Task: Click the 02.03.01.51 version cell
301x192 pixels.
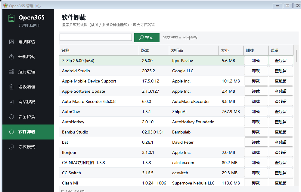Action: 153,132
